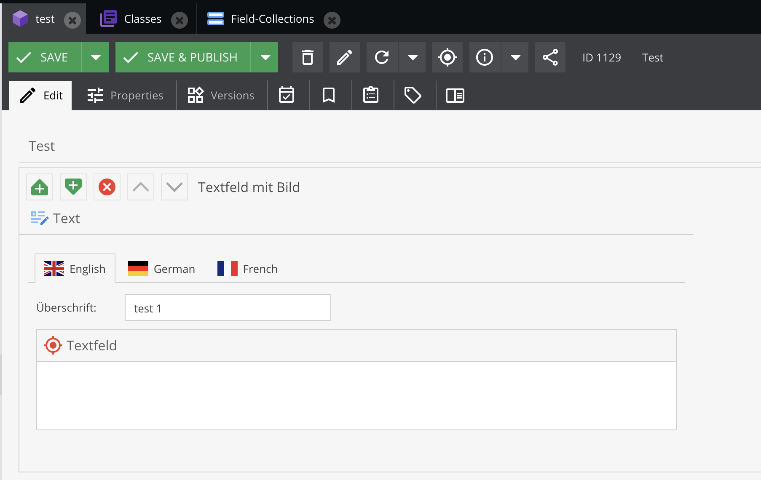Switch to the Edit tab
Image resolution: width=761 pixels, height=480 pixels.
[41, 96]
